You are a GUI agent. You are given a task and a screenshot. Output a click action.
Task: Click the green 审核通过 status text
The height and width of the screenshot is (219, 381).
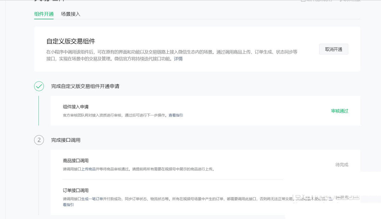click(339, 111)
